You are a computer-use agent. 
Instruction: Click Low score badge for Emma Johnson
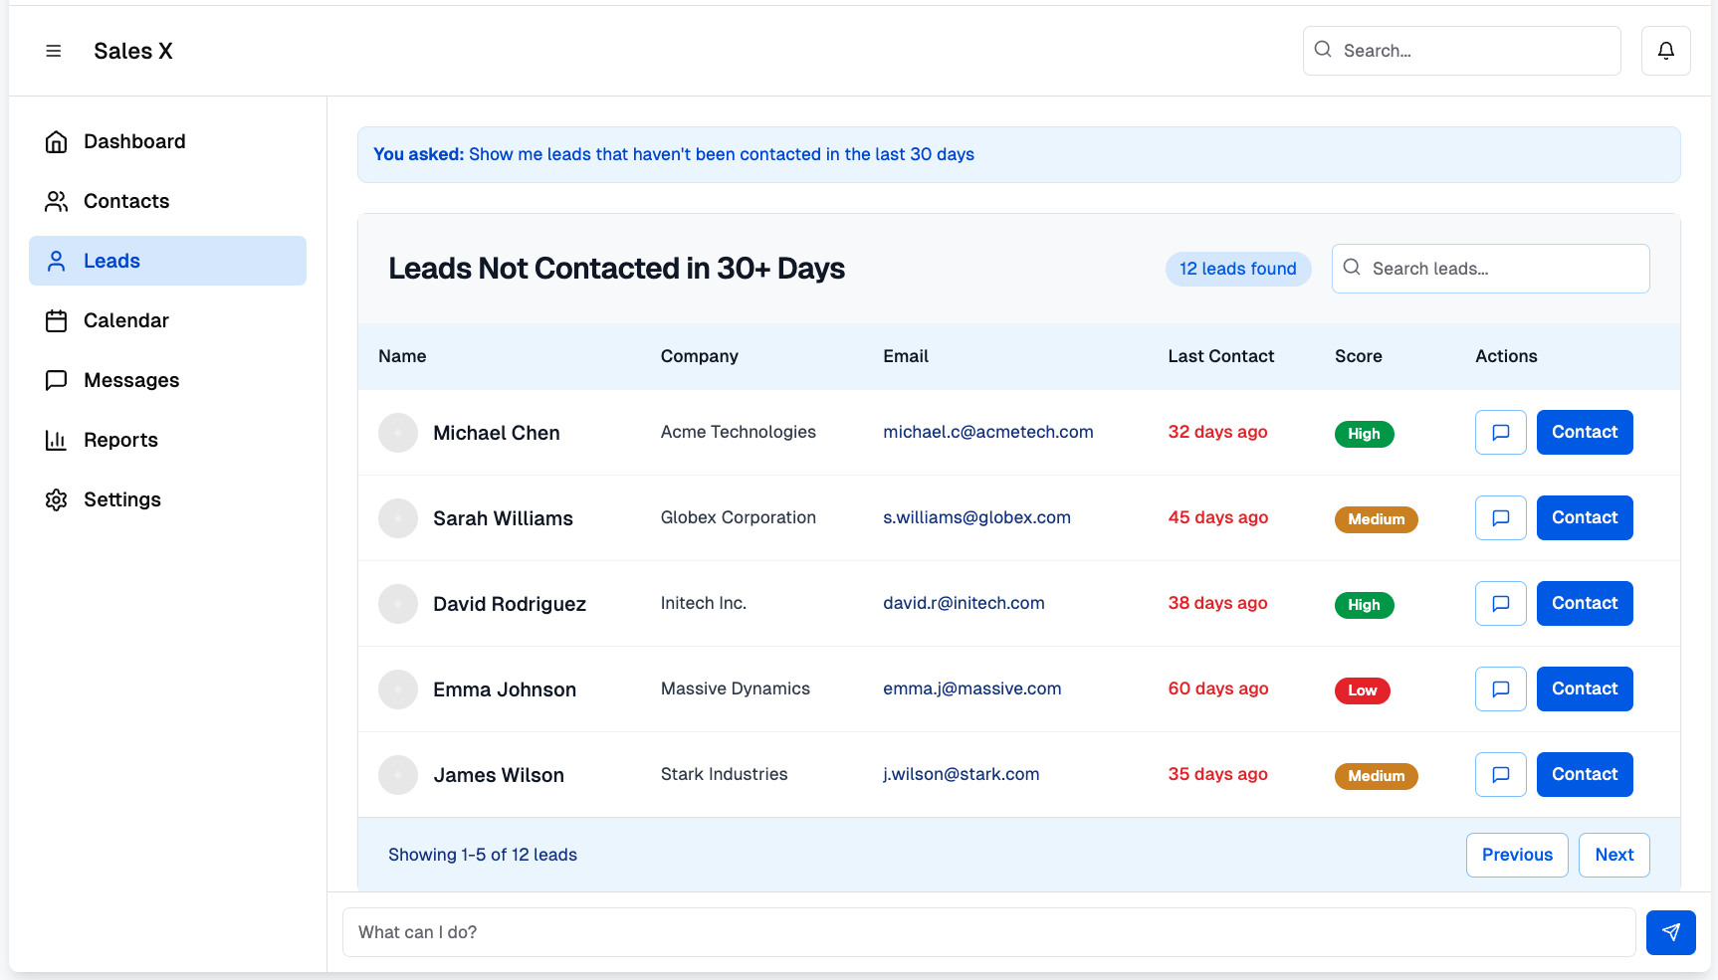(1362, 690)
